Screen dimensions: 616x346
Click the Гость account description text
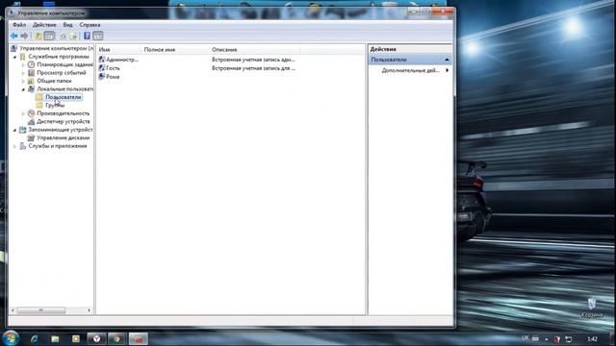tap(253, 68)
